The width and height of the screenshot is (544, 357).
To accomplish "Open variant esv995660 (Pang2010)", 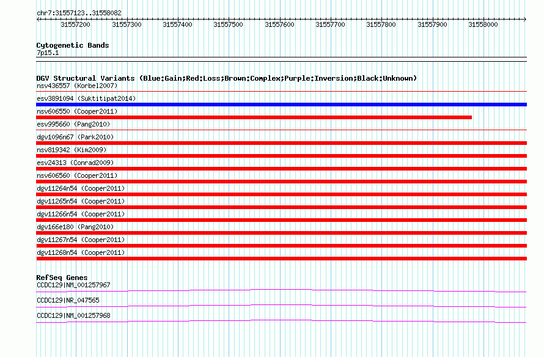I will [x=73, y=124].
